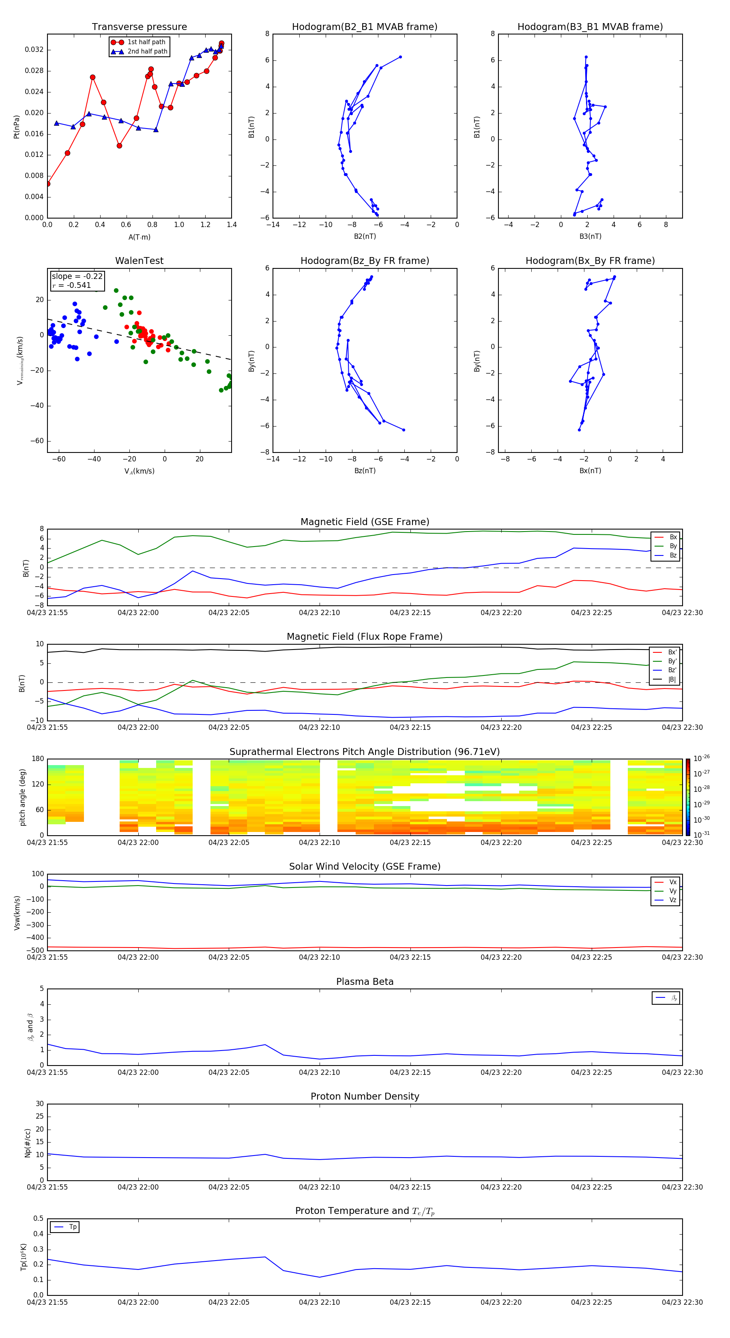
Task: Click the Pt(nPa) y-axis label
Action: click(x=16, y=126)
